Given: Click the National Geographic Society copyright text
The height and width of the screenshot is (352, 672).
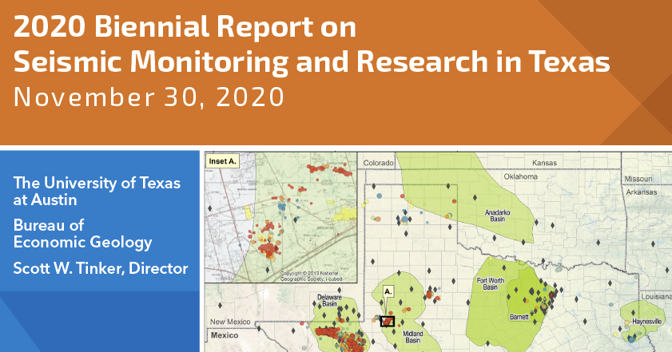Looking at the screenshot, I should point(311,276).
